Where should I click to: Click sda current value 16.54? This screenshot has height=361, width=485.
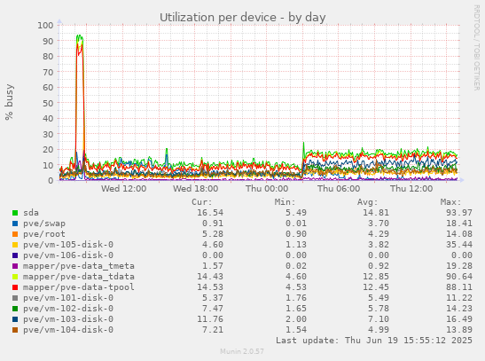tap(210, 213)
